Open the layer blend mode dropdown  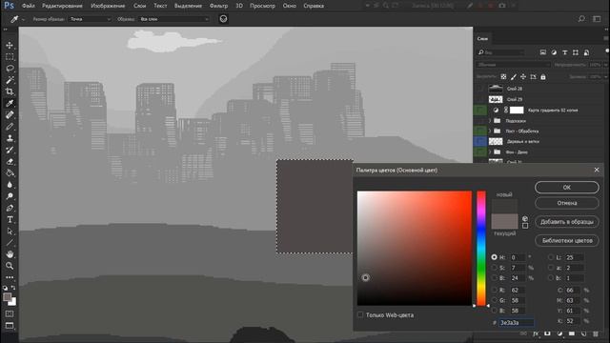514,65
